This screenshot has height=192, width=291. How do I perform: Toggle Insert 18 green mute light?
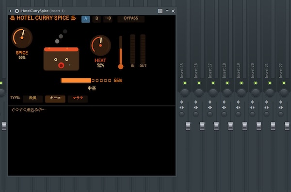click(227, 83)
